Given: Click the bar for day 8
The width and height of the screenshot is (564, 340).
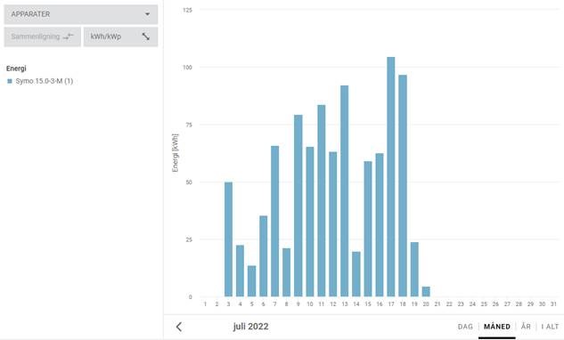Looking at the screenshot, I should tap(286, 272).
